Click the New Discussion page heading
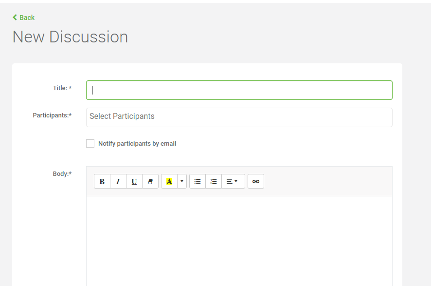431x286 pixels. pos(70,37)
